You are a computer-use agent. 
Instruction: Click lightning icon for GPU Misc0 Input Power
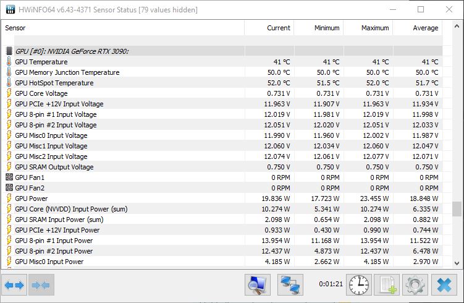pos(9,261)
